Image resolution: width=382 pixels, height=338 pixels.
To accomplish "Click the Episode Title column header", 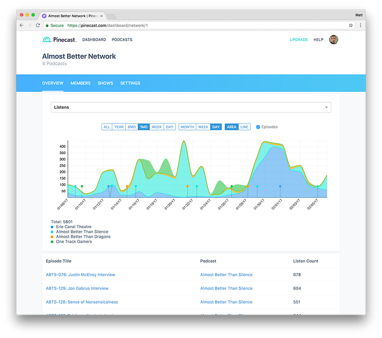I will pos(59,261).
